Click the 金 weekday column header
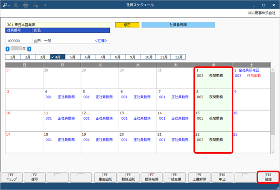The image size is (280, 190). tap(213, 65)
